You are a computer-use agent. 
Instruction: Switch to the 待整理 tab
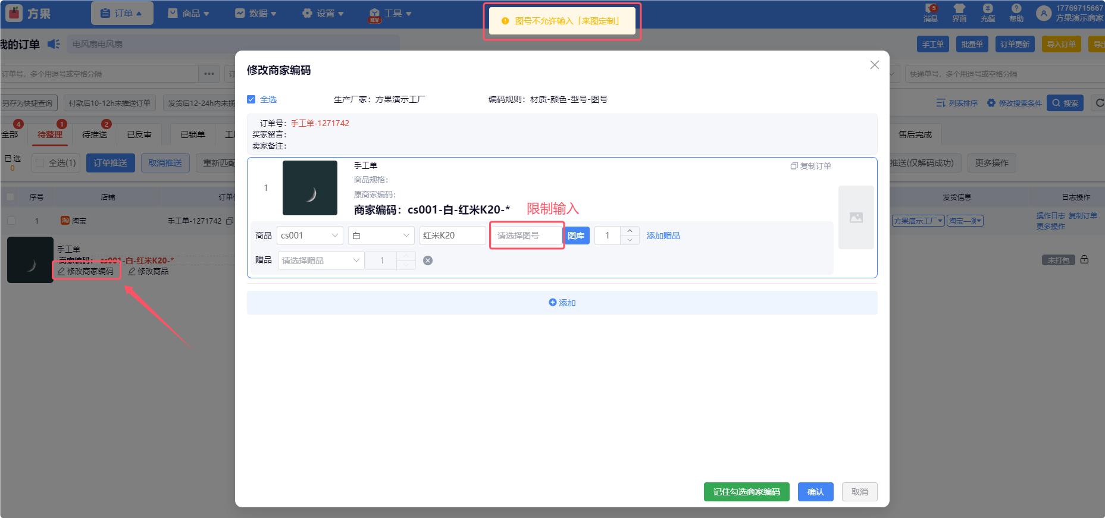coord(50,134)
